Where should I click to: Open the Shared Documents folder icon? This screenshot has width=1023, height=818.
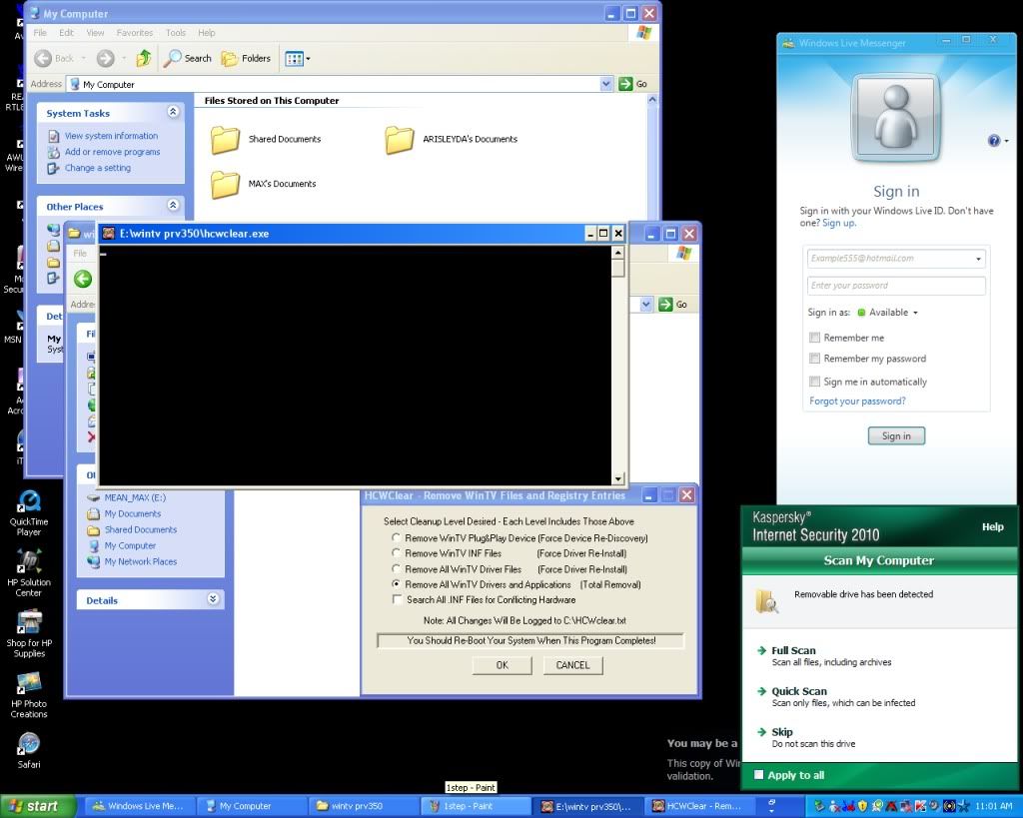(225, 140)
